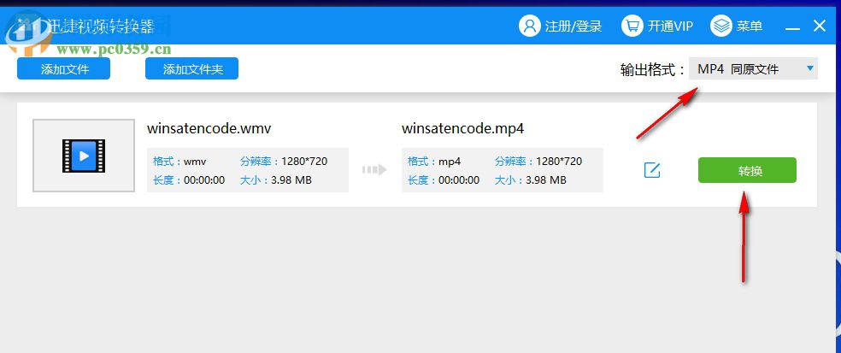Open the 开通VIP link

coord(670,26)
